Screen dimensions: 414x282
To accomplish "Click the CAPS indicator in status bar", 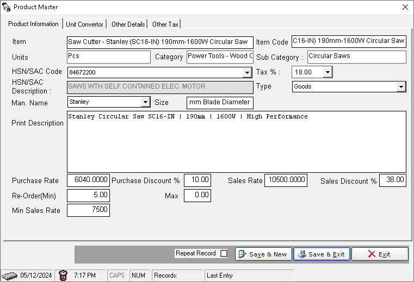I will [117, 275].
